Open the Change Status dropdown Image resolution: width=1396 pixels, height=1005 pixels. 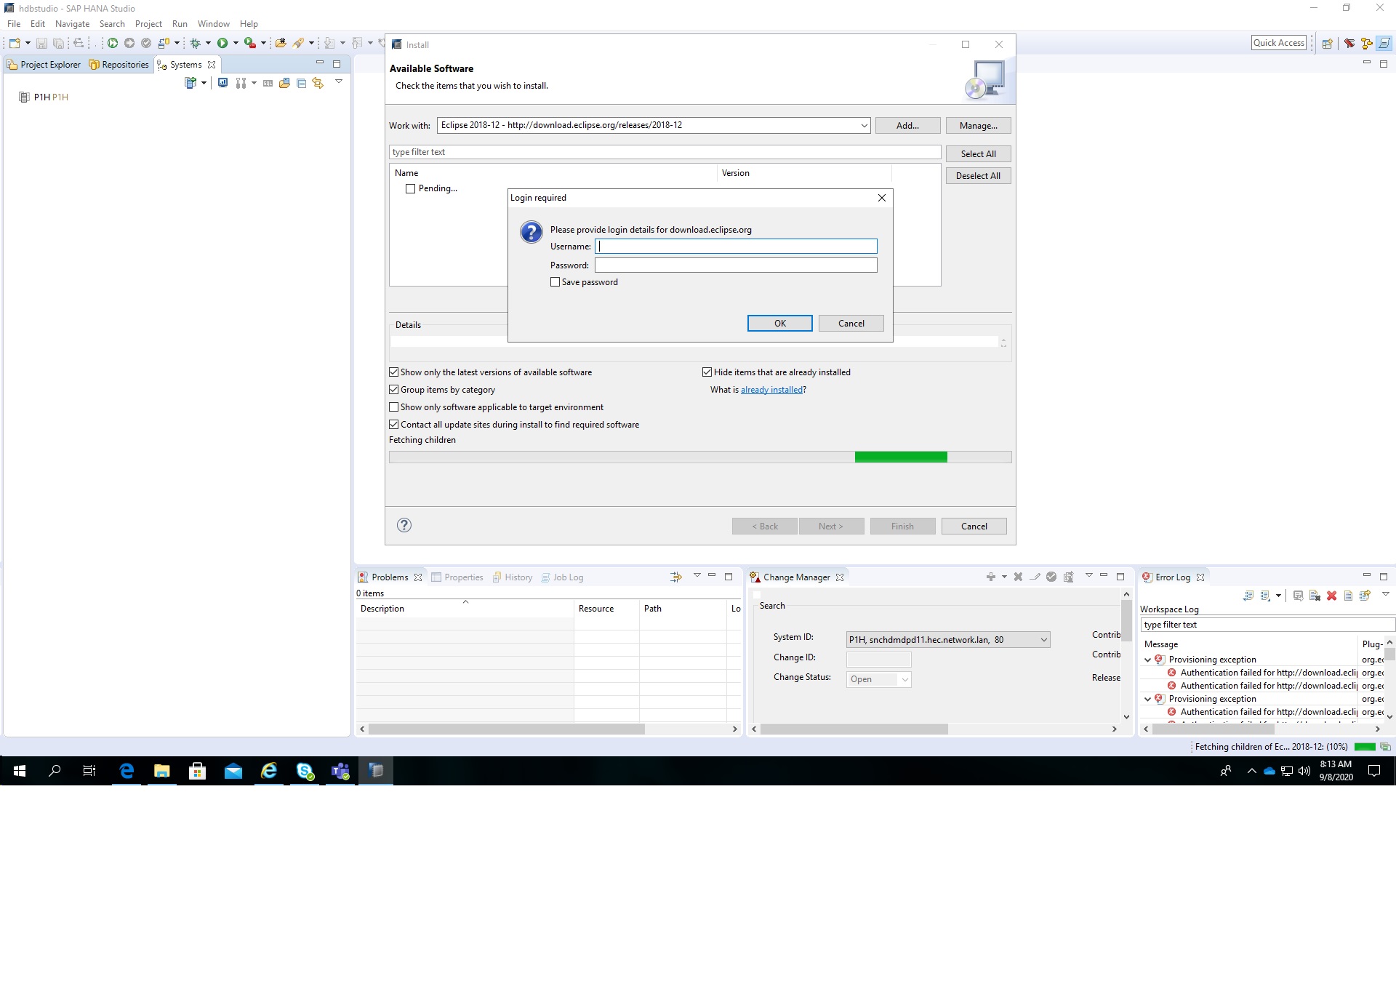[x=904, y=679]
